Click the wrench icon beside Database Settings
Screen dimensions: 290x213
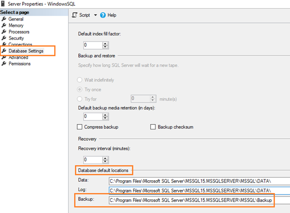point(4,51)
